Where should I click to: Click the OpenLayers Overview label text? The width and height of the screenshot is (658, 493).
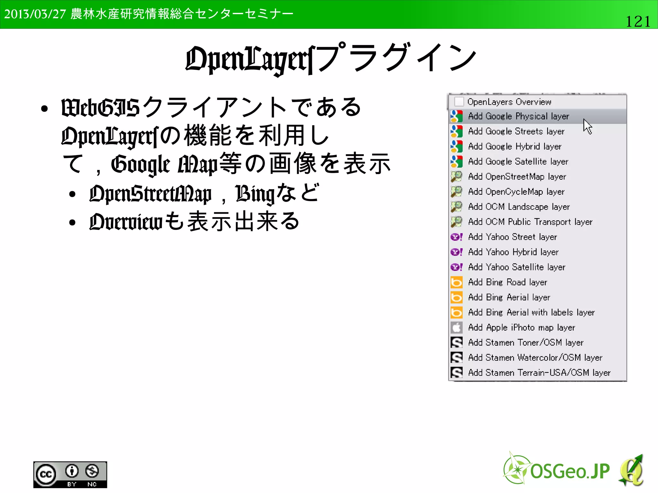coord(509,102)
